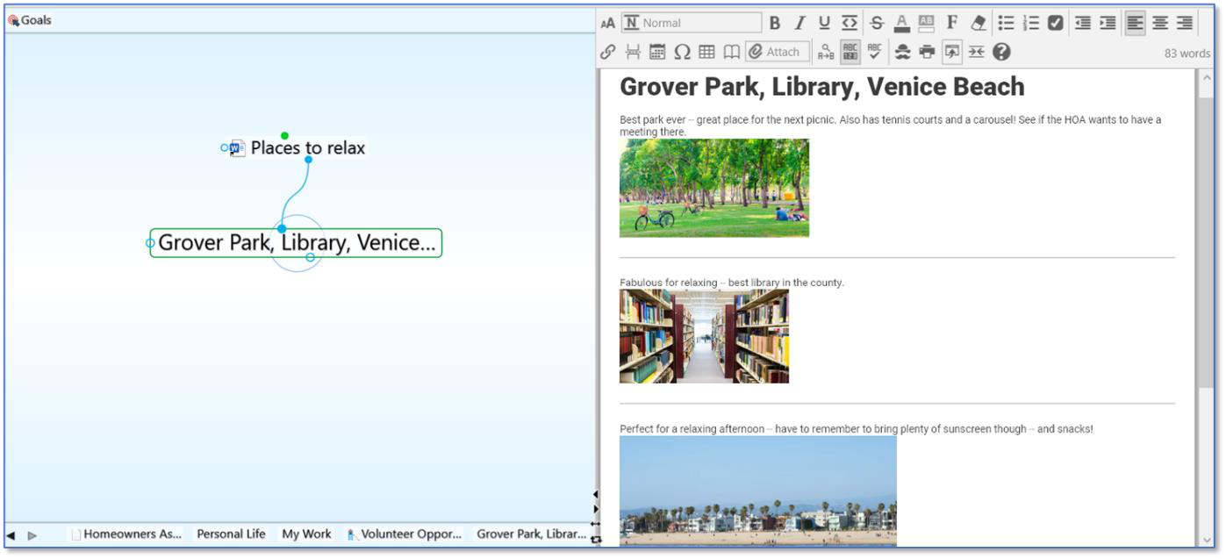The image size is (1226, 559).
Task: Open the text color picker
Action: 901,24
